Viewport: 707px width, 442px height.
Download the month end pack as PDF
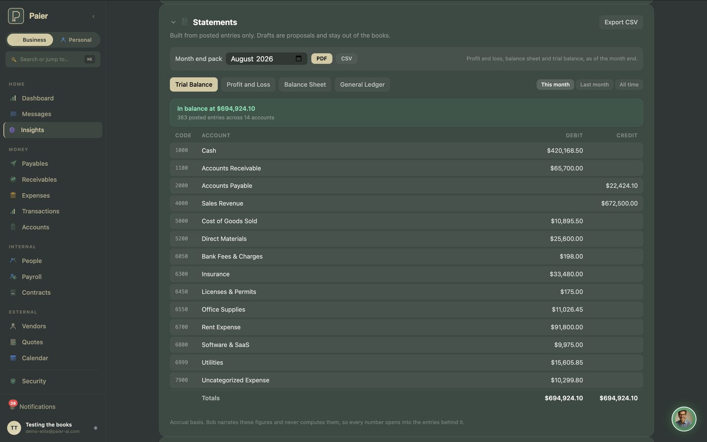(321, 58)
